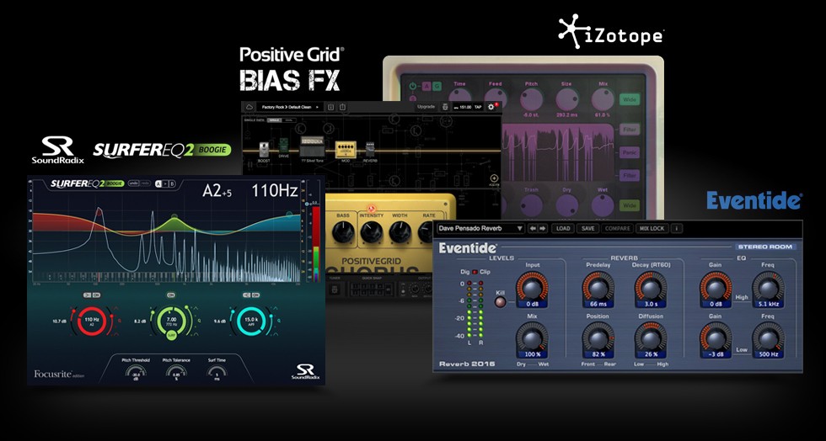
Task: Select the REVERB pedal in the chain
Action: [x=370, y=150]
